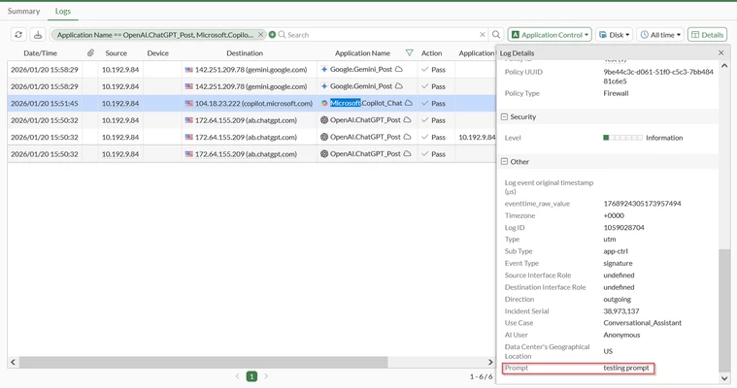The height and width of the screenshot is (388, 737).
Task: Switch to the Summary tab
Action: [23, 11]
